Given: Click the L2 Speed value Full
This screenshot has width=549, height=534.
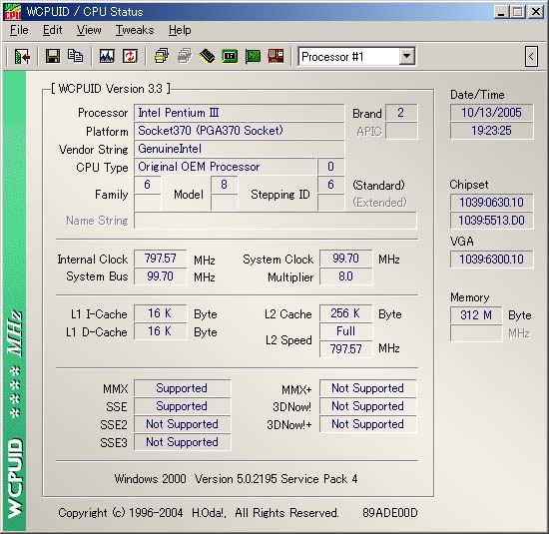Looking at the screenshot, I should tap(346, 331).
